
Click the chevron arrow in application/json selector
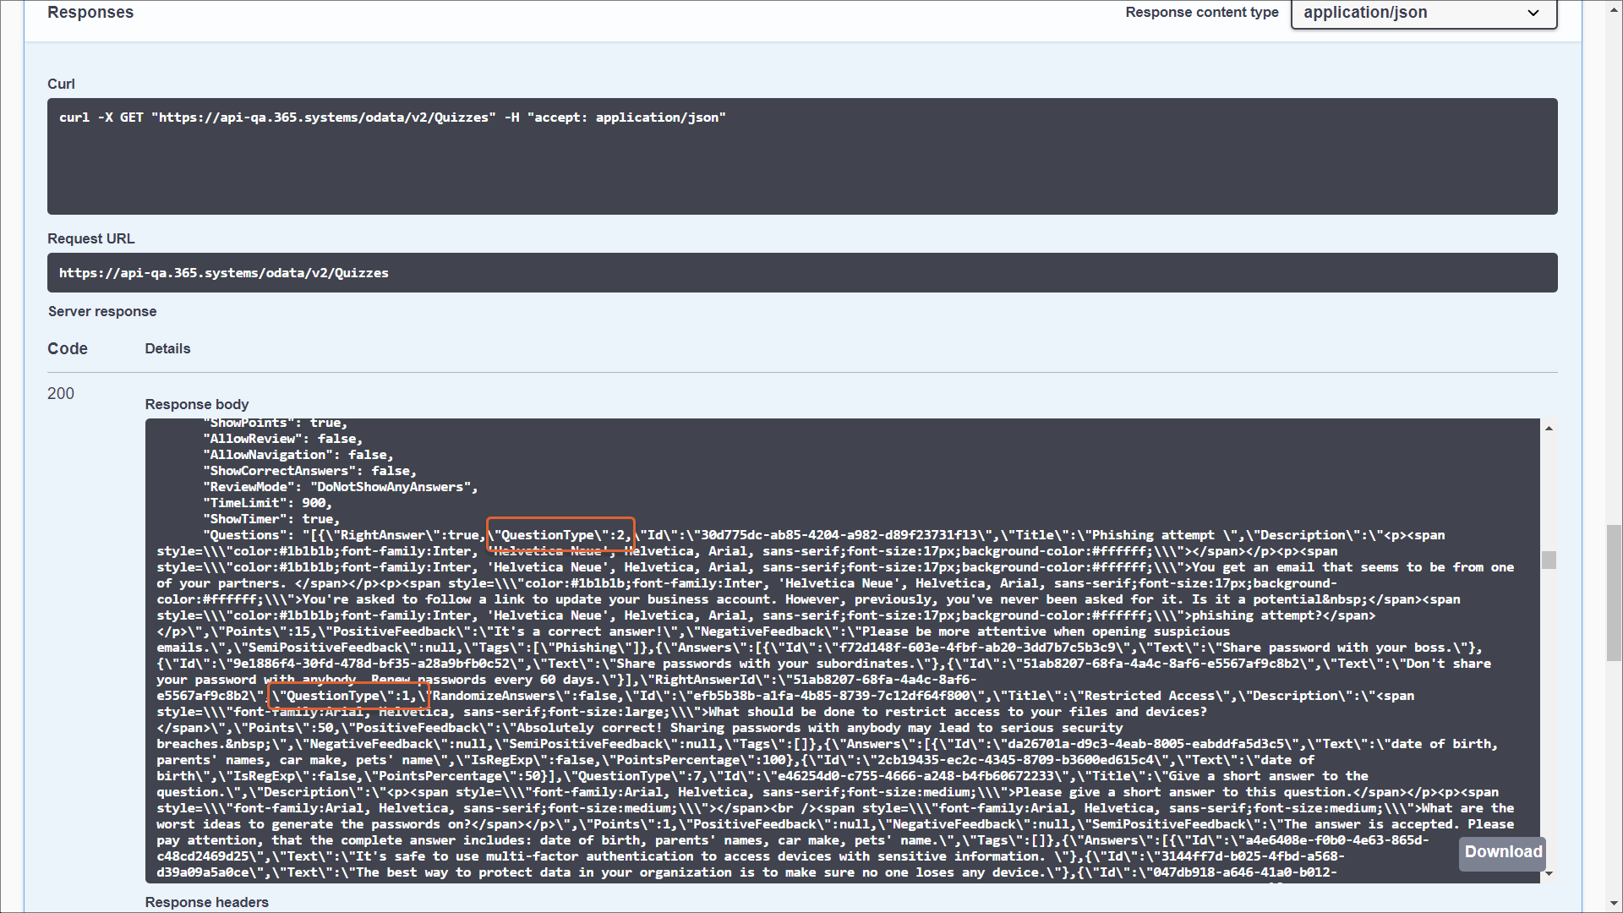coord(1533,13)
